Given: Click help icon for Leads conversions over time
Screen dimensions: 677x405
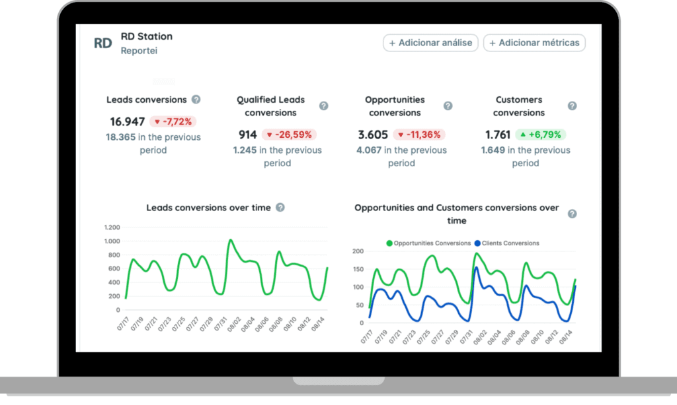Looking at the screenshot, I should click(280, 208).
